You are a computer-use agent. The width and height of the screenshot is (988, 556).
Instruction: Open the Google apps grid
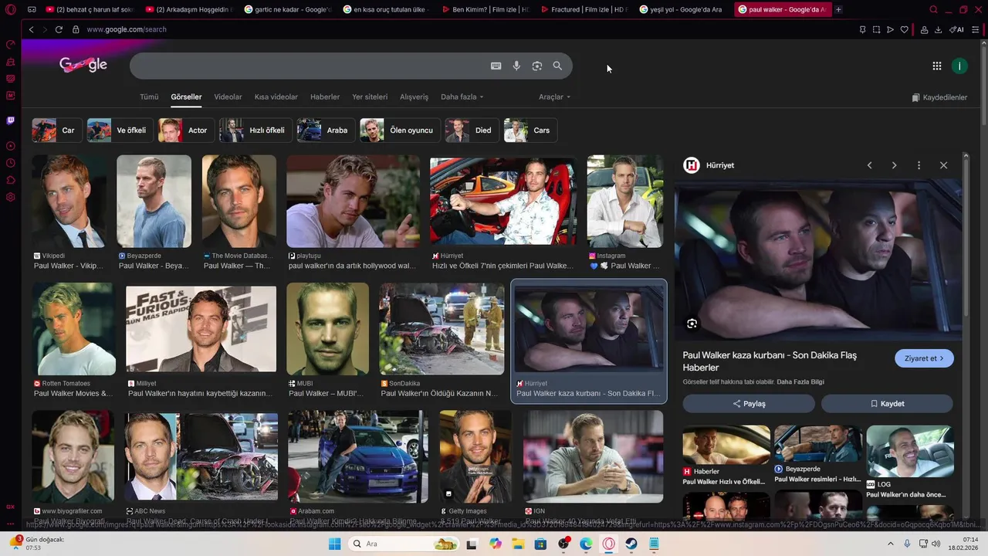coord(937,66)
